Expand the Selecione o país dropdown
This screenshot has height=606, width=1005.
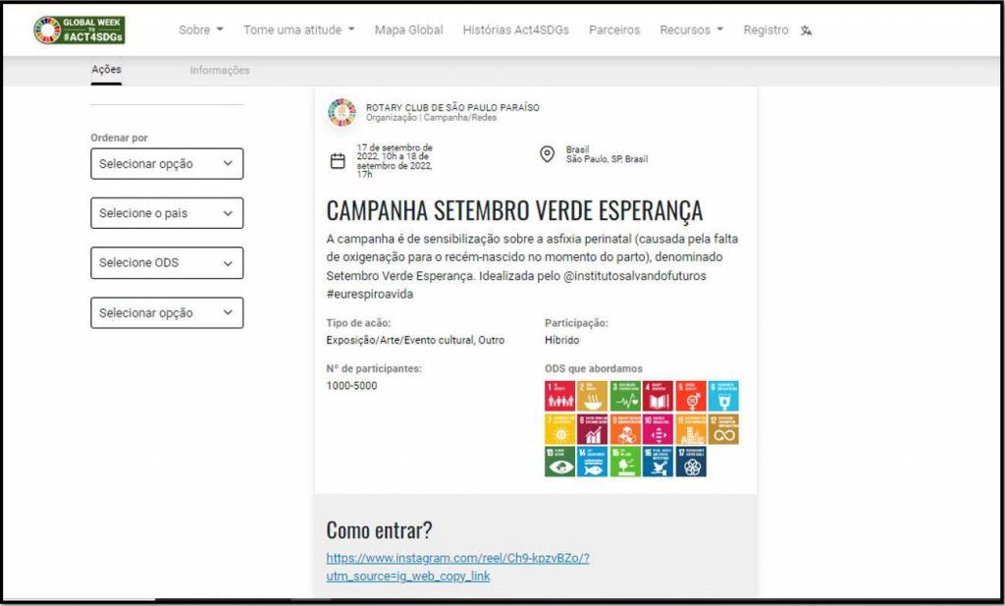pos(167,213)
